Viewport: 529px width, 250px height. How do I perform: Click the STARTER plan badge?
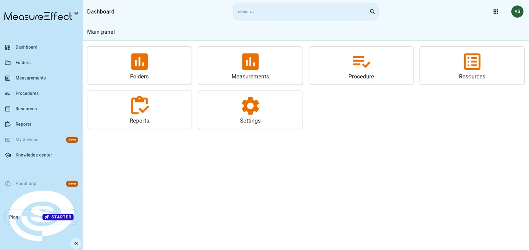tap(58, 217)
